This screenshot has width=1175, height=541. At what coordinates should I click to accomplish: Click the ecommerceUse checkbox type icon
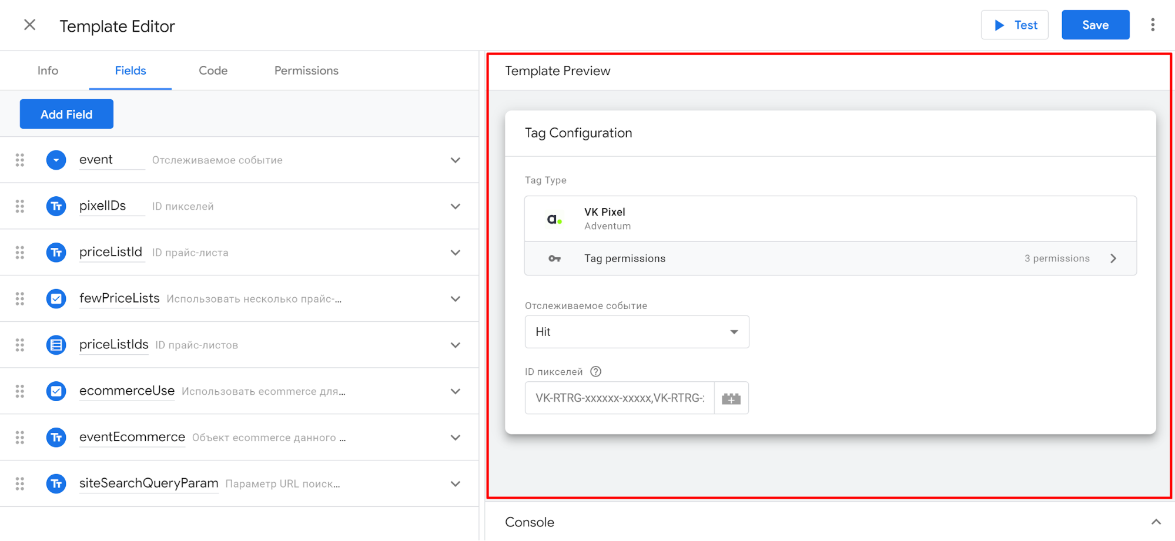(x=56, y=391)
